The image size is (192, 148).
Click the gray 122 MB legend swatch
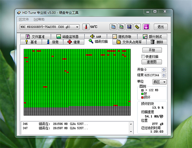[142, 90]
